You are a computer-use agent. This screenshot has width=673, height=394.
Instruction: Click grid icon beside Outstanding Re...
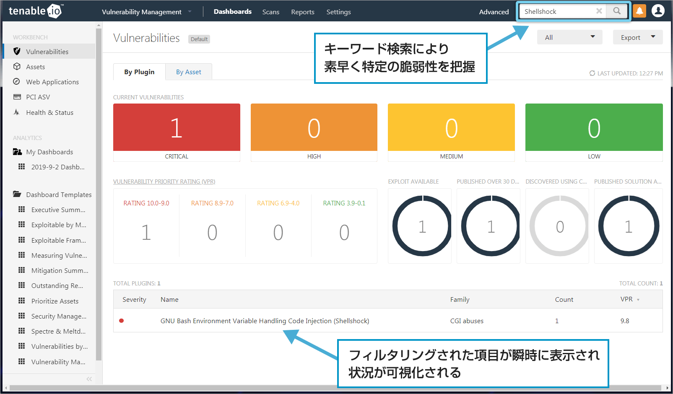click(22, 285)
